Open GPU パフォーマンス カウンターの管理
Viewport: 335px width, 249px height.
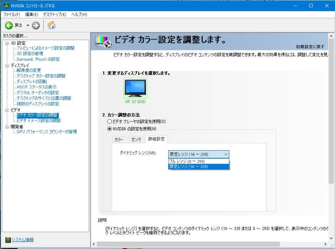click(x=46, y=132)
